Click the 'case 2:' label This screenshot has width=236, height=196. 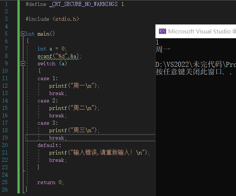point(47,101)
